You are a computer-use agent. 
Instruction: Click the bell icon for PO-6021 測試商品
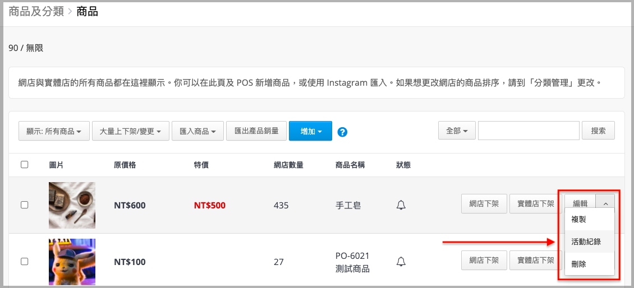(401, 262)
